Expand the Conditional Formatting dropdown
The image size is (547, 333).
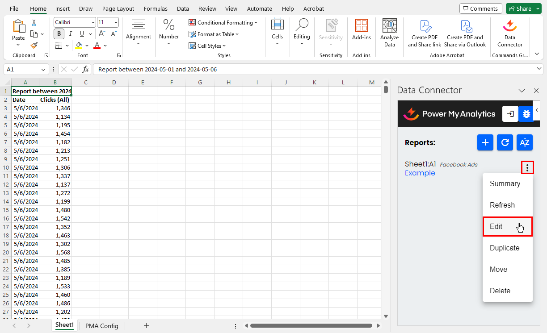223,22
